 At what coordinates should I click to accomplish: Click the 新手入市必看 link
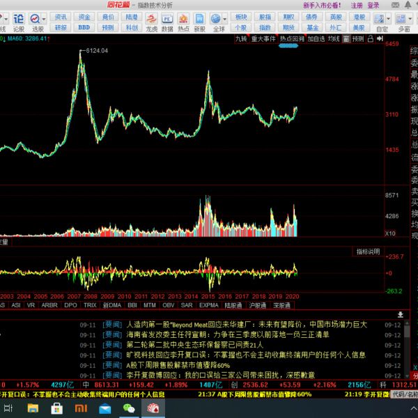[323, 6]
